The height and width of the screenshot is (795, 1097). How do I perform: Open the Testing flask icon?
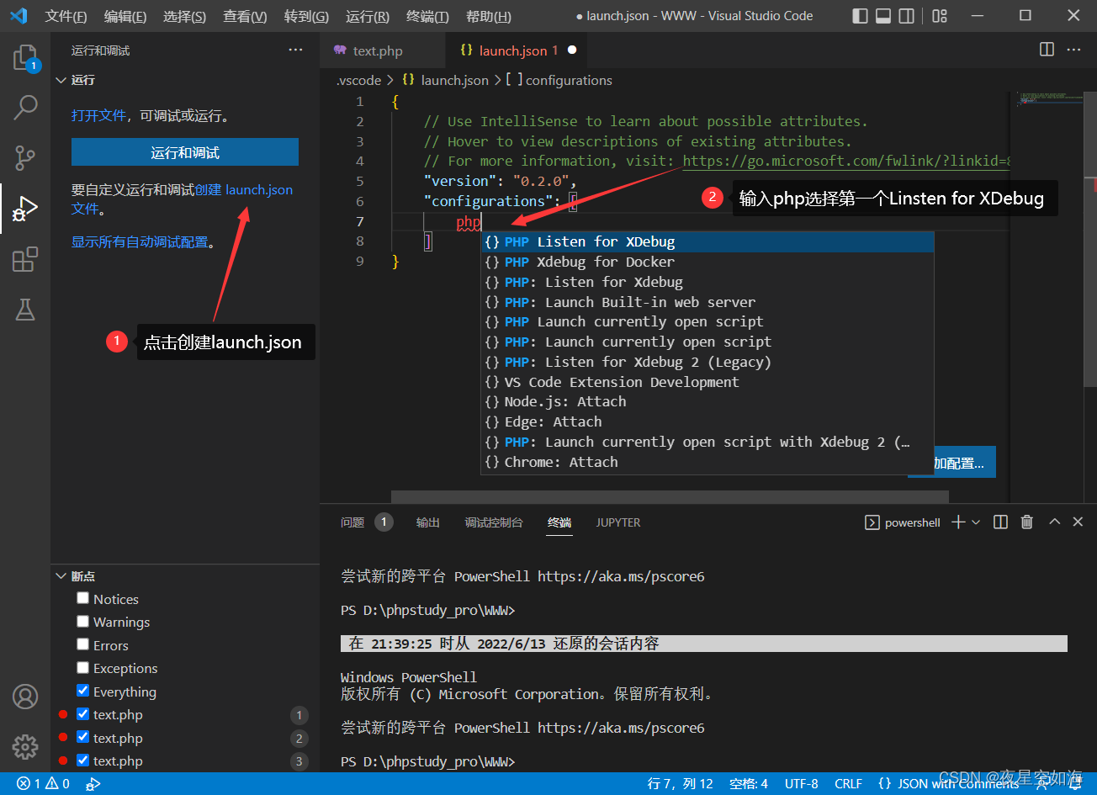pos(25,310)
